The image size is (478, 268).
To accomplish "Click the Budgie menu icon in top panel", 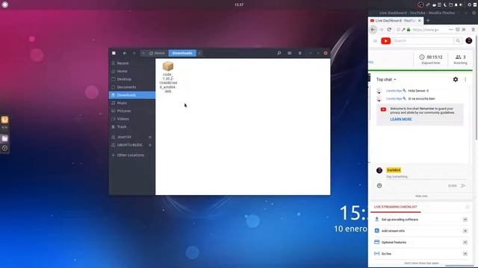I will point(5,4).
